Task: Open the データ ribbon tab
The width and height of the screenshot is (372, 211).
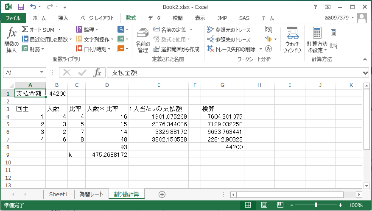Action: 154,18
